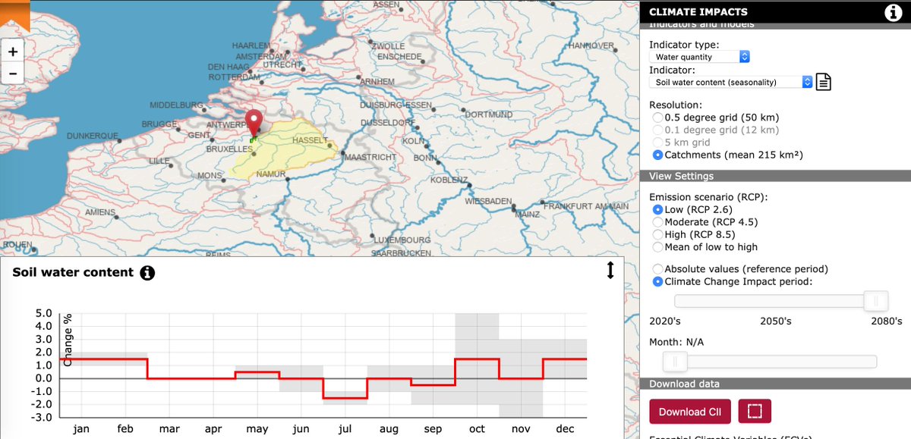The image size is (911, 439).
Task: Click the Download CII button
Action: tap(690, 412)
